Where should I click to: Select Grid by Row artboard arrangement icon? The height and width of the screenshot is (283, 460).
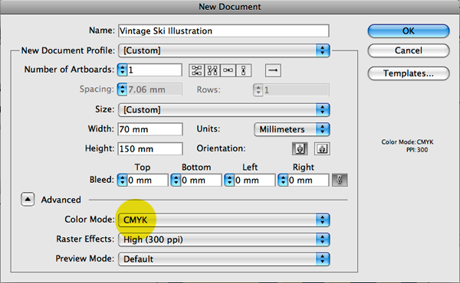pos(196,70)
